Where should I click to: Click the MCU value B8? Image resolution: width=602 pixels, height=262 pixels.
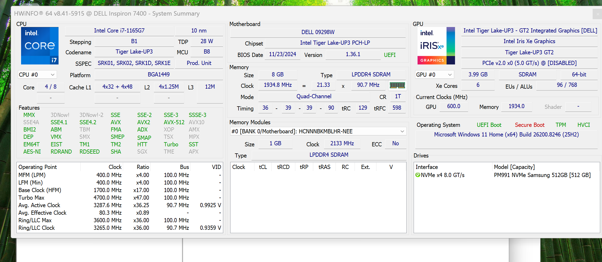pyautogui.click(x=207, y=52)
